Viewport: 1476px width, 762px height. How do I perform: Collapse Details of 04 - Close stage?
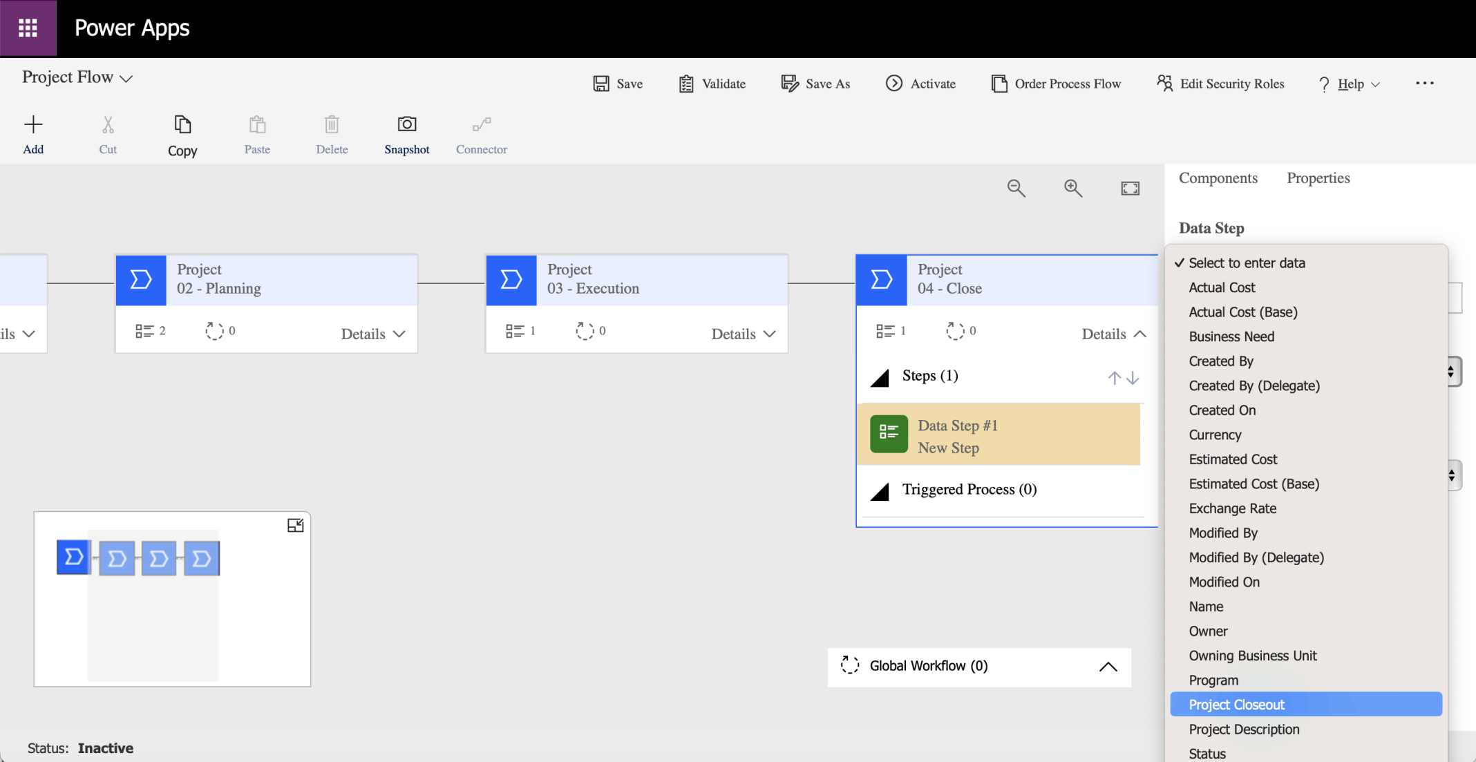click(1113, 334)
